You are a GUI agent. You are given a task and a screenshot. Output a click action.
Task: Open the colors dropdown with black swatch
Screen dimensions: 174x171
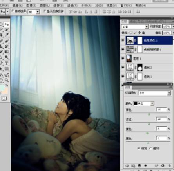tap(143, 103)
